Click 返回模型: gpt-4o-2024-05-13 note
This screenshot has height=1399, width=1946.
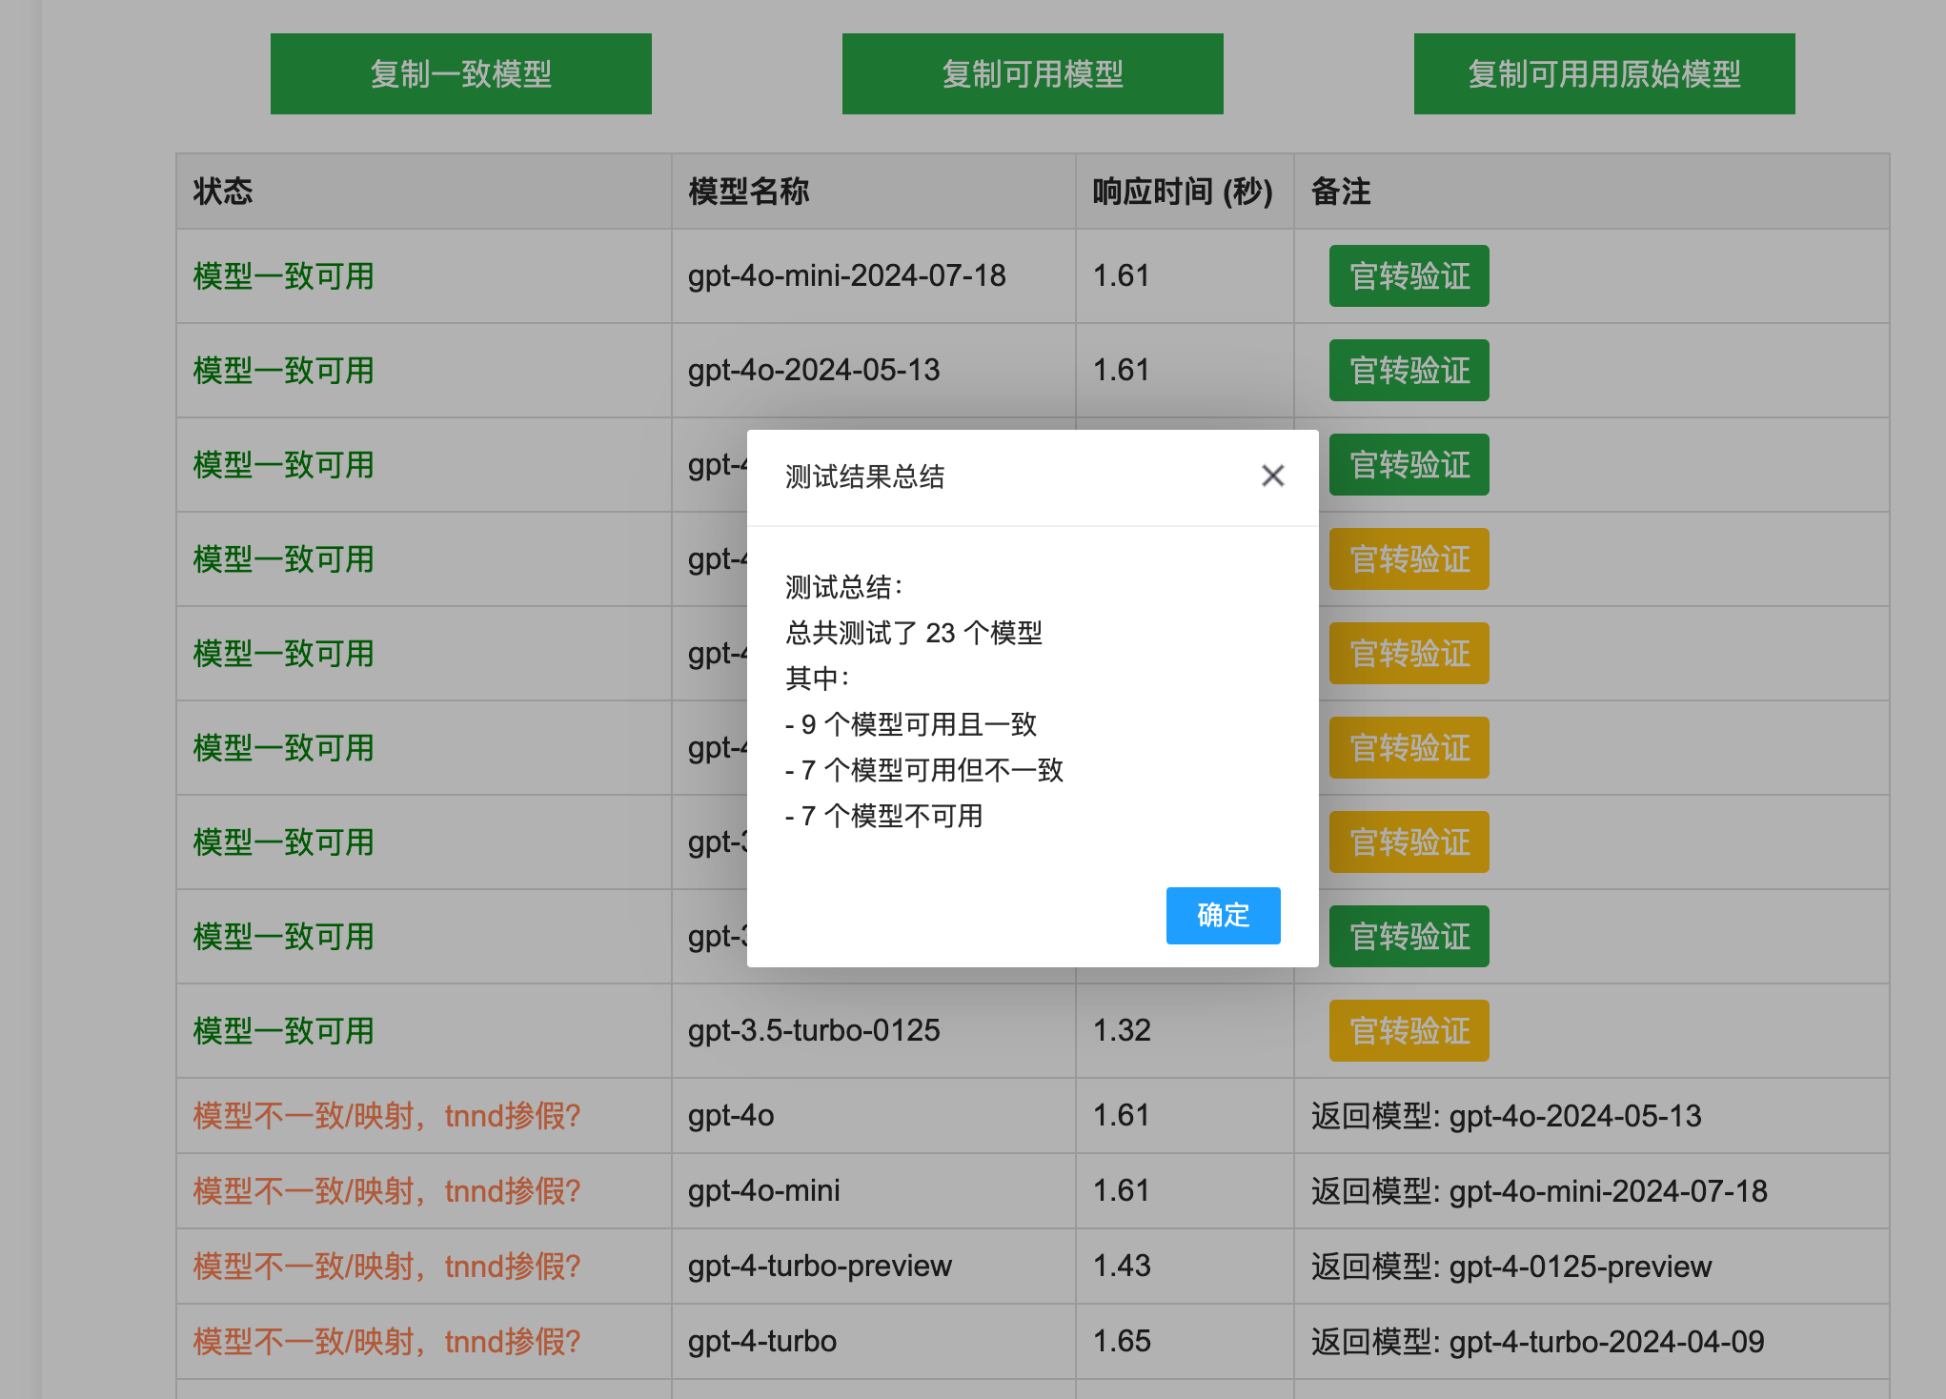coord(1506,1116)
